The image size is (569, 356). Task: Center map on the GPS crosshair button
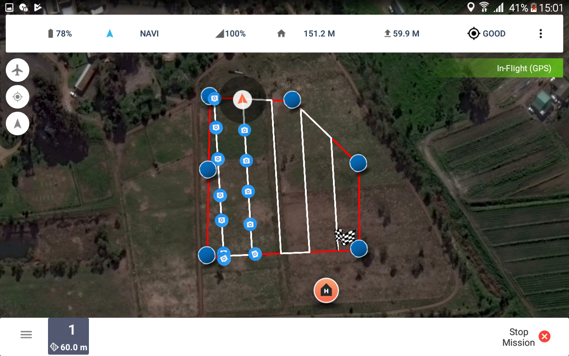[17, 97]
